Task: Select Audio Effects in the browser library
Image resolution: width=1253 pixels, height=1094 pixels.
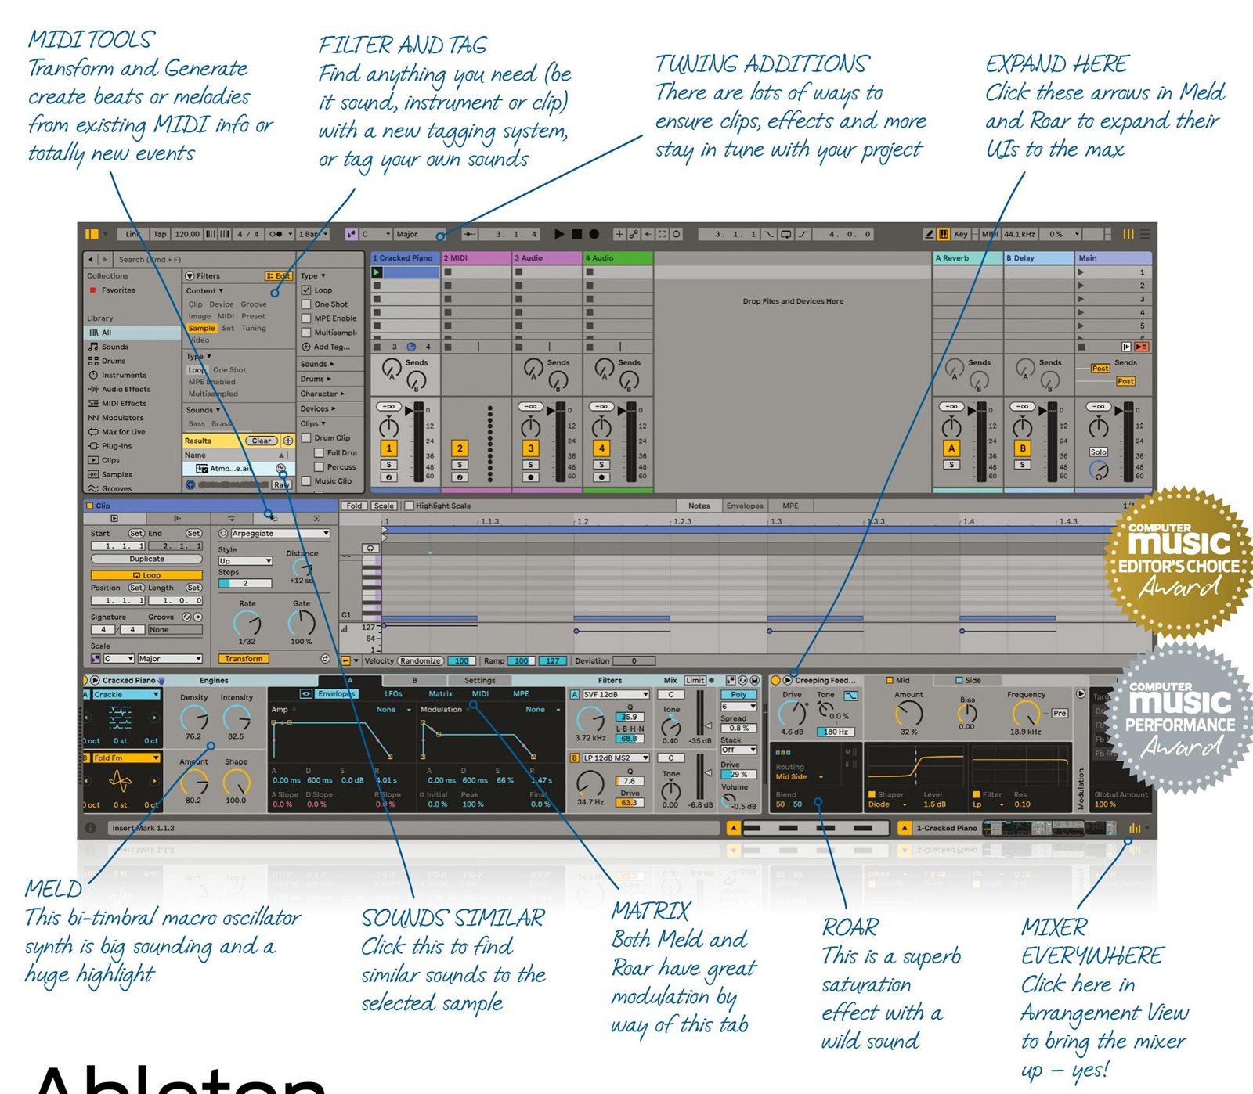Action: tap(125, 389)
